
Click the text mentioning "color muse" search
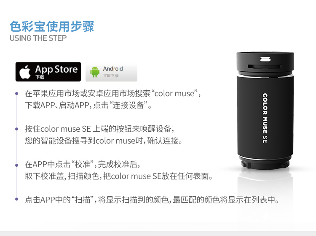[113, 93]
